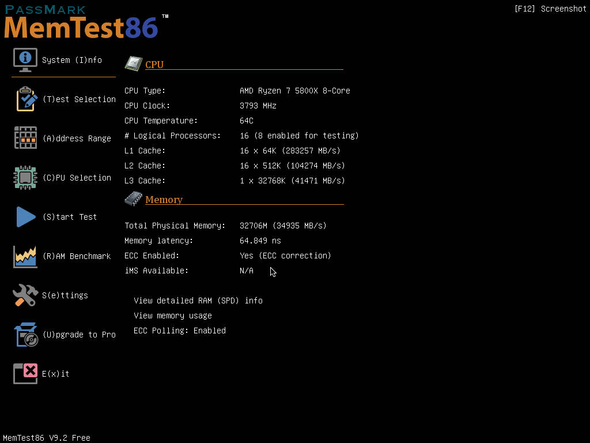Go to the (A)ddress Range menu label
This screenshot has height=443, width=590.
[77, 138]
